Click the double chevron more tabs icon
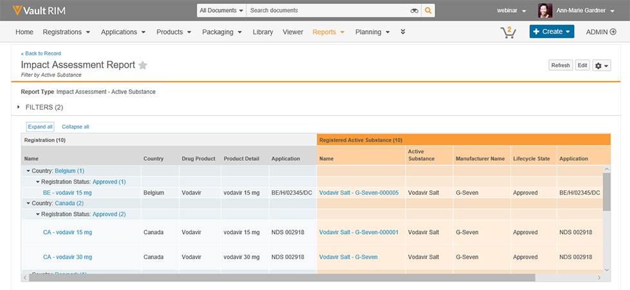The width and height of the screenshot is (630, 290). 403,32
